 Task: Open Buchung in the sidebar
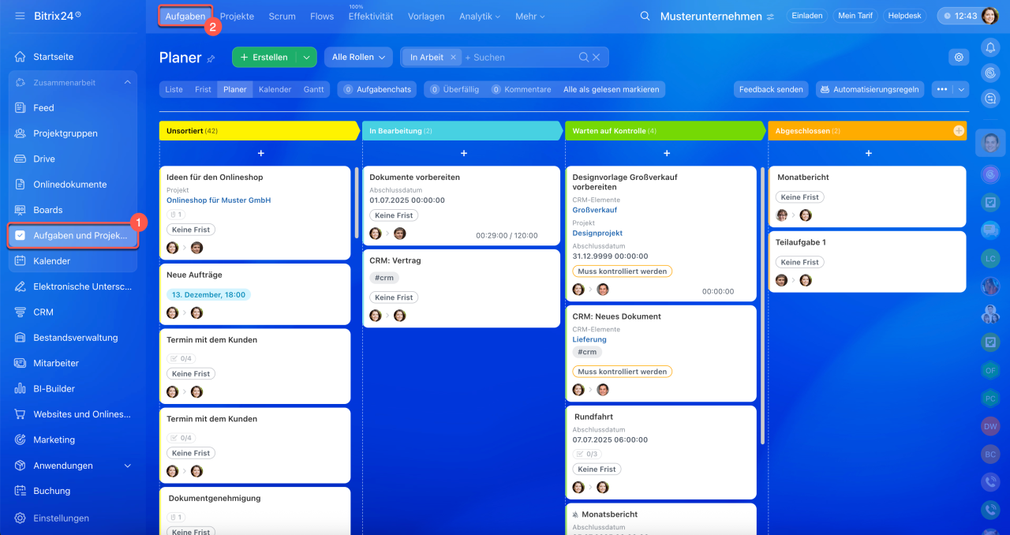pos(73,491)
